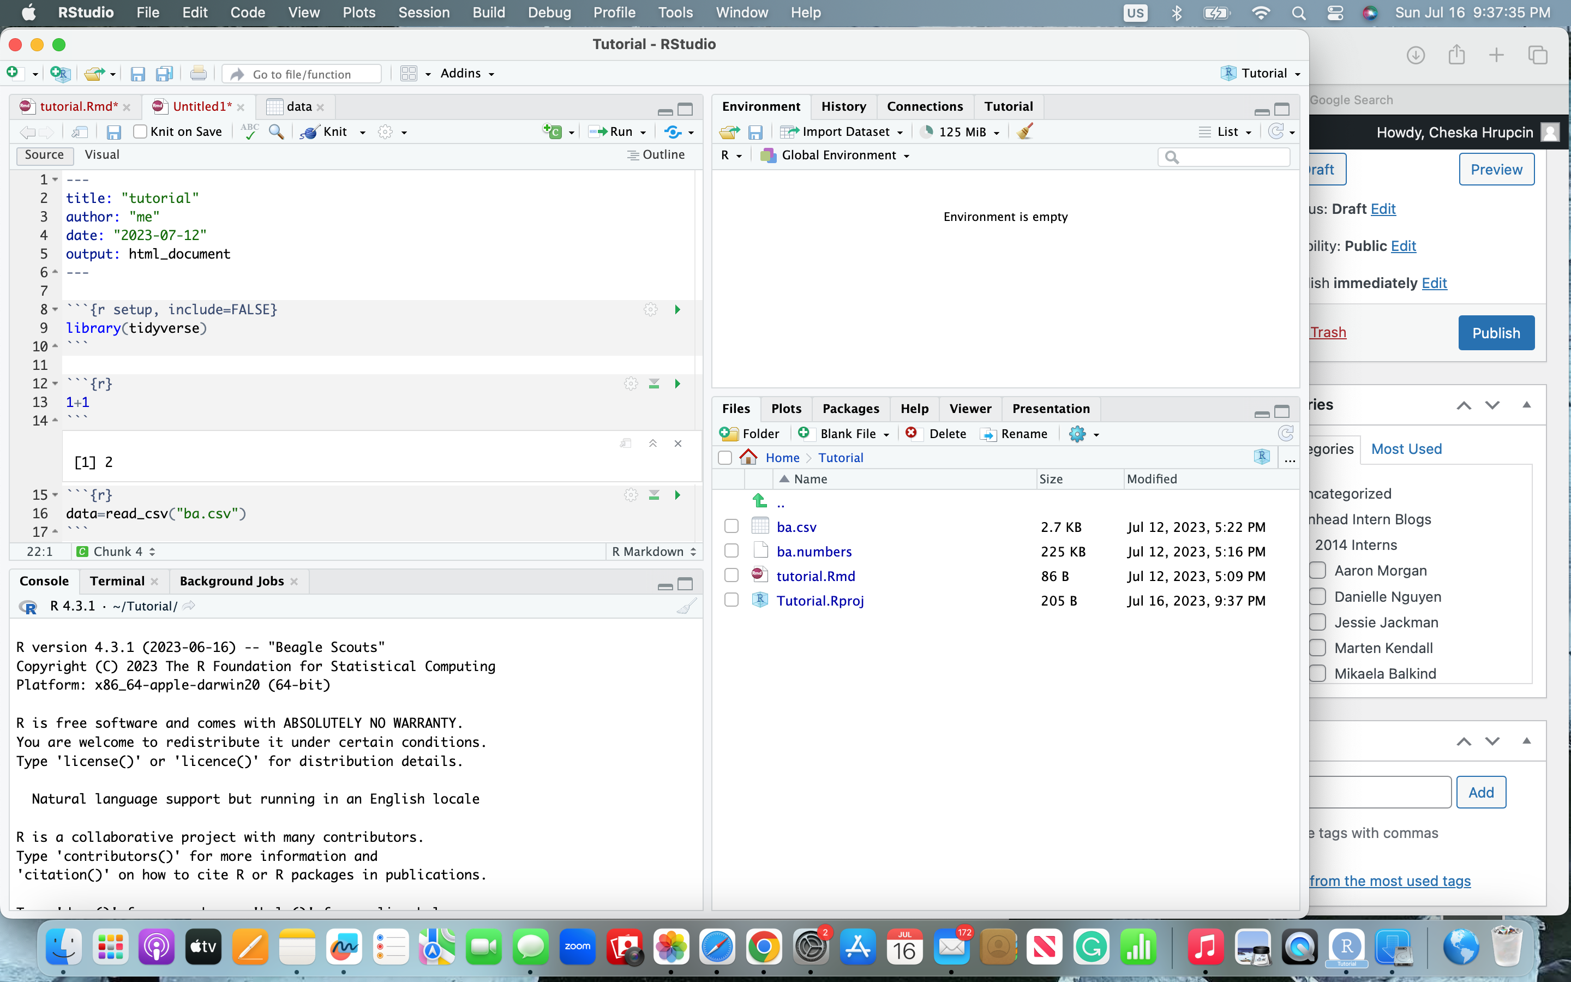Viewport: 1571px width, 982px height.
Task: Click the publish document icon in editor toolbar
Action: click(673, 132)
